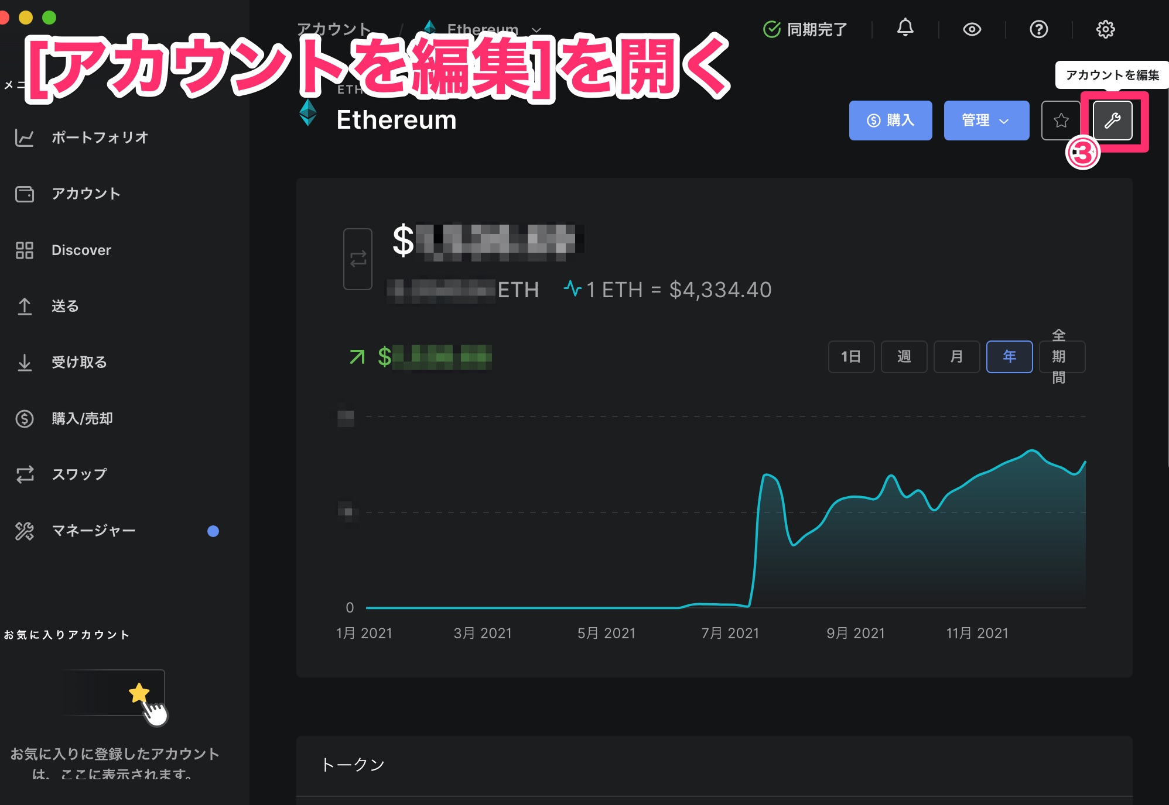This screenshot has width=1169, height=805.
Task: Click the 購入/売却 dollar coin icon
Action: point(24,419)
